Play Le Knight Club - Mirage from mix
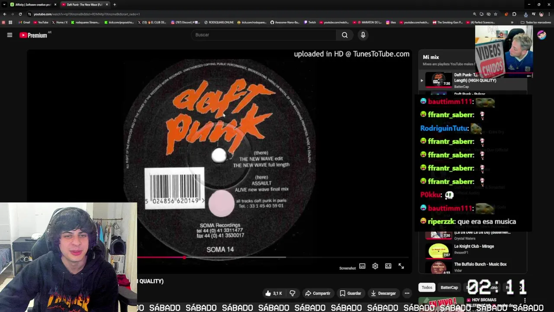This screenshot has width=554, height=312. (x=474, y=250)
